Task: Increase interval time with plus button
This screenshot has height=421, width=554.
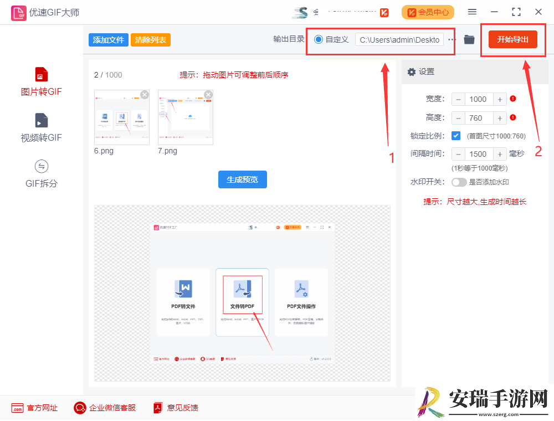Action: click(500, 154)
